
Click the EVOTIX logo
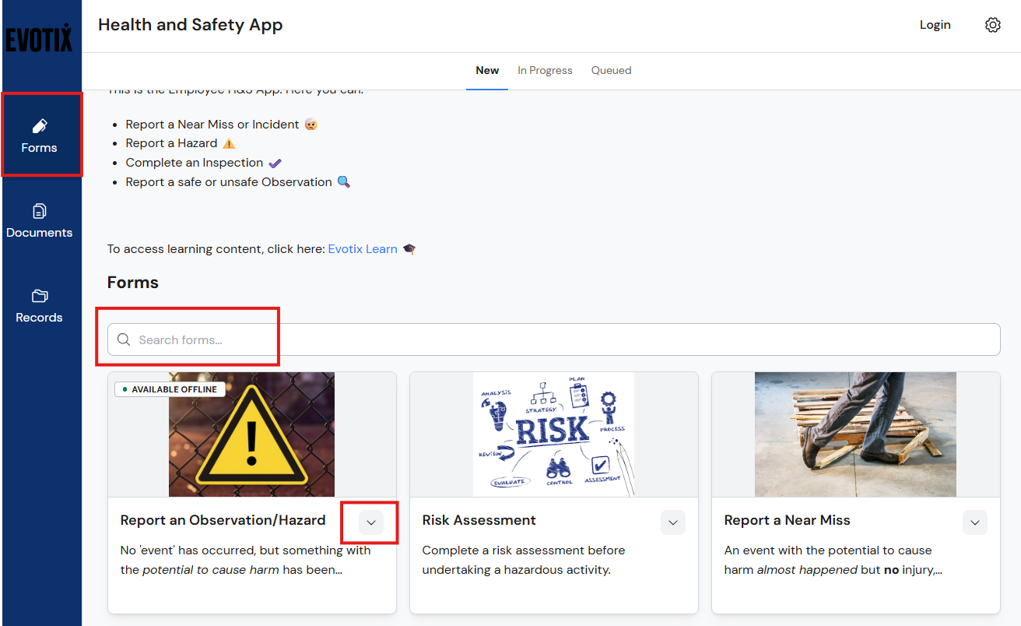point(40,38)
